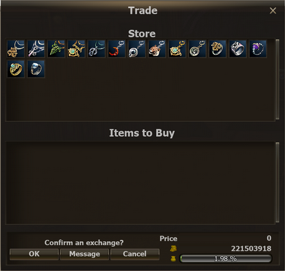The height and width of the screenshot is (271, 285).
Task: Choose the silver-pink pendant necklace
Action: (x=36, y=49)
